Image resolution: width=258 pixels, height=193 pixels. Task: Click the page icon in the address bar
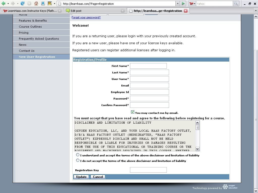pyautogui.click(x=60, y=4)
